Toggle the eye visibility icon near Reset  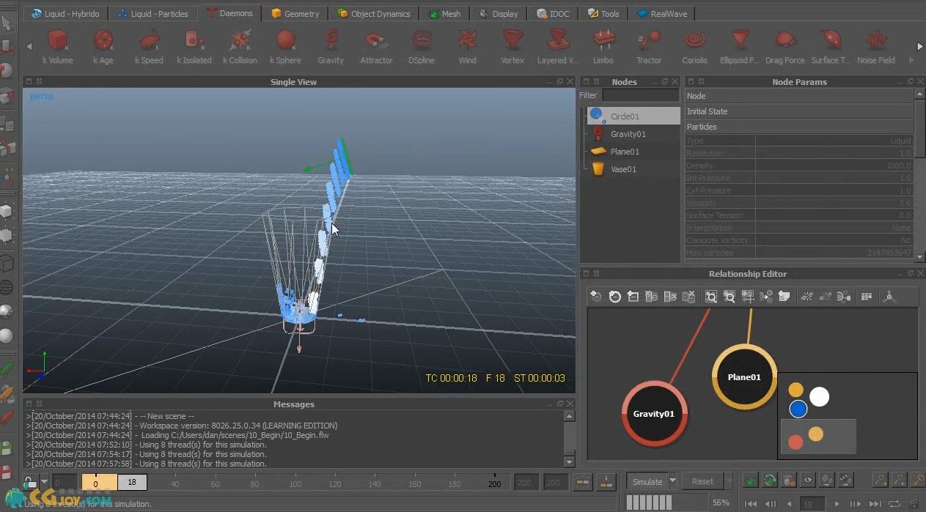(x=808, y=481)
